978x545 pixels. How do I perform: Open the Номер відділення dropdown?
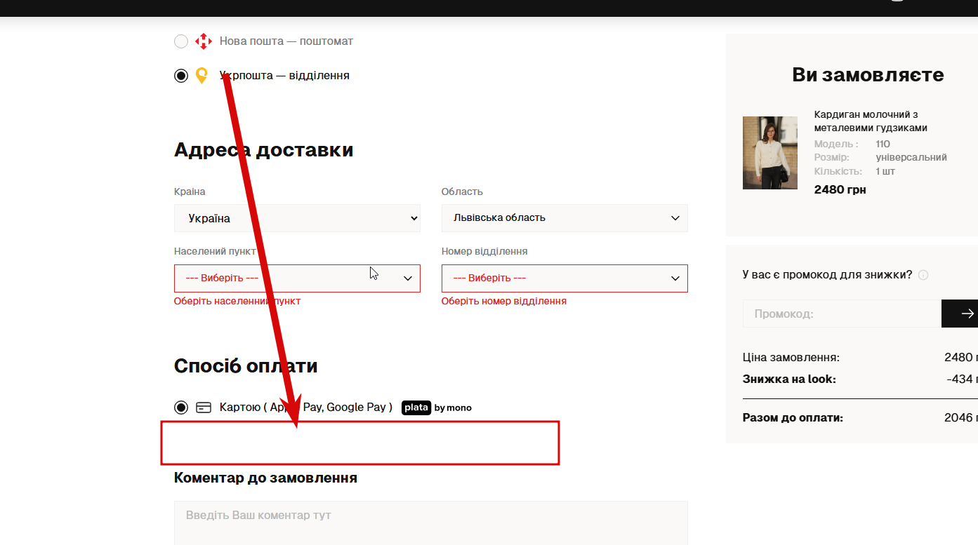[564, 278]
